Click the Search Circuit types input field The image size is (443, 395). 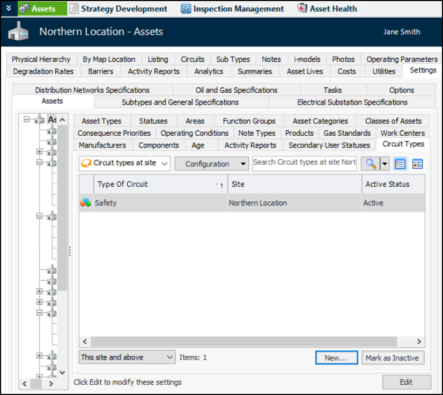pos(304,163)
